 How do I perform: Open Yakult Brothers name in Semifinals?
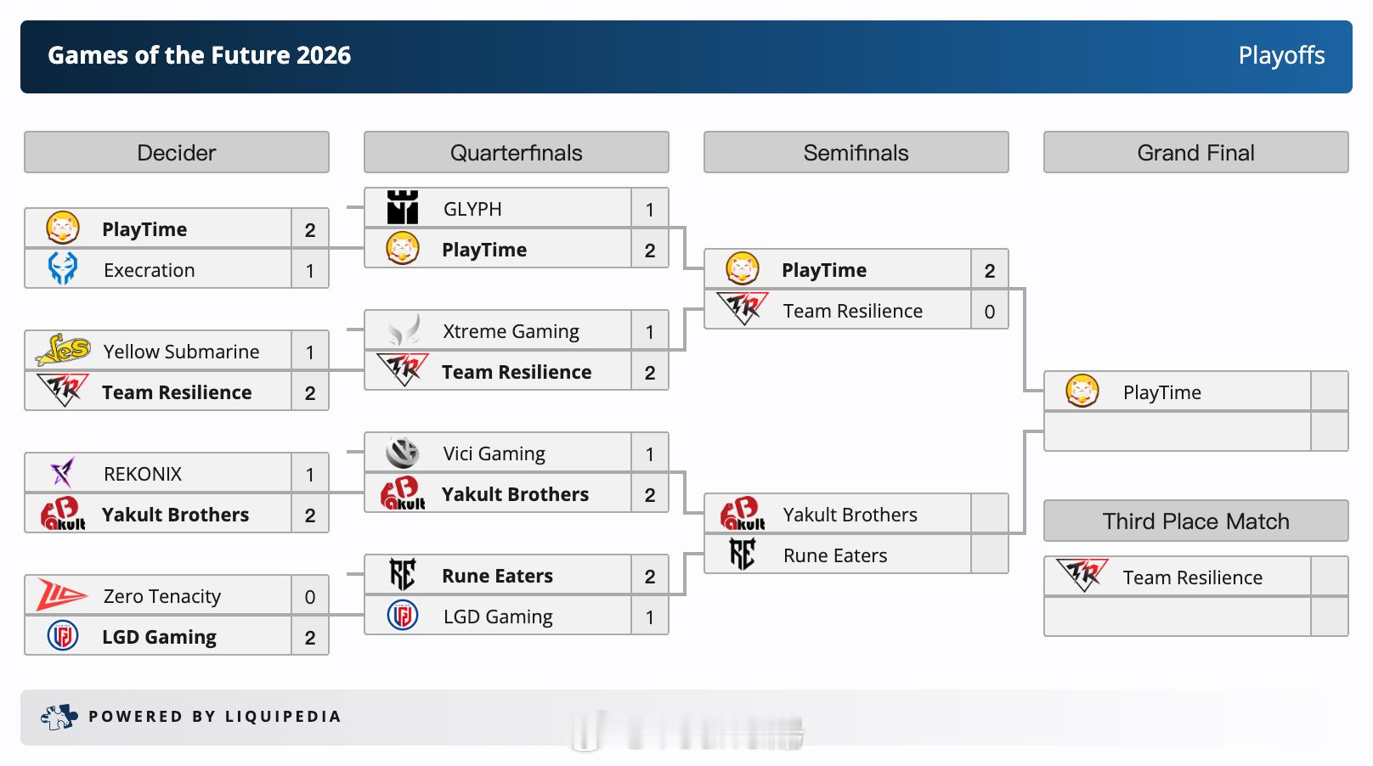point(850,515)
